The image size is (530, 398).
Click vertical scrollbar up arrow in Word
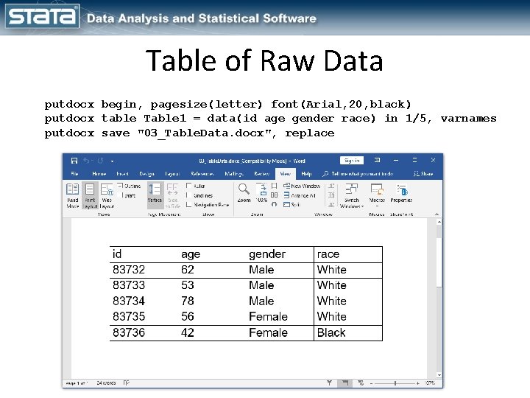[x=439, y=222]
